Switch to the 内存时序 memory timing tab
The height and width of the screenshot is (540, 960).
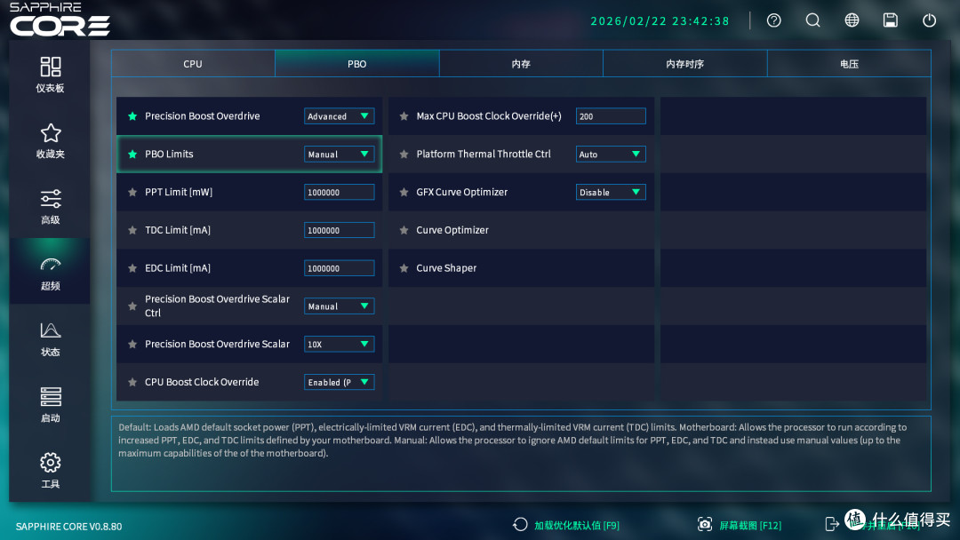pos(685,64)
